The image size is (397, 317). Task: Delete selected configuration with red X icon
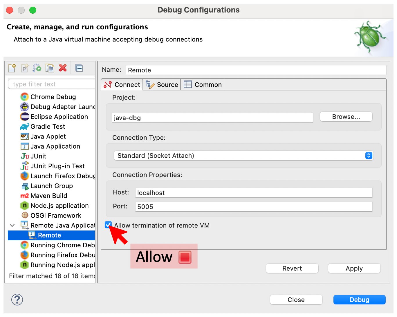pos(63,68)
